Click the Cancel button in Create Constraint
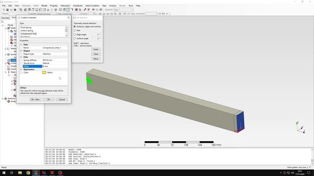The height and width of the screenshot is (176, 314). (62, 99)
